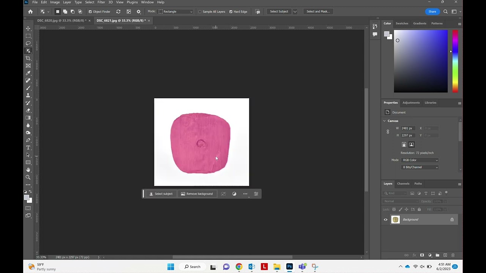Select the Hand tool
486x273 pixels.
[x=28, y=170]
